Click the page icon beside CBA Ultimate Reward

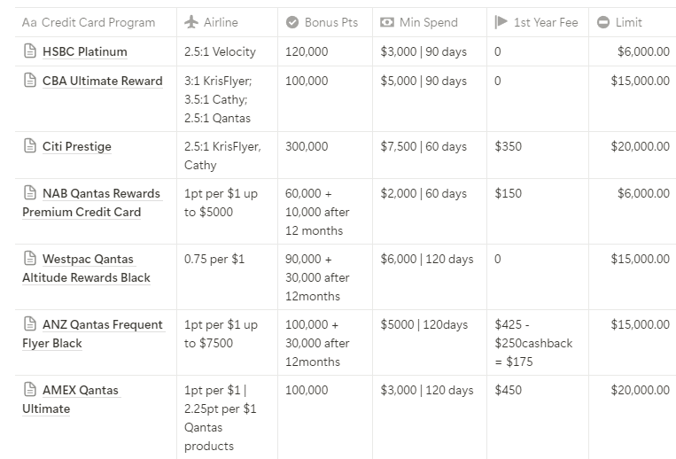coord(29,82)
